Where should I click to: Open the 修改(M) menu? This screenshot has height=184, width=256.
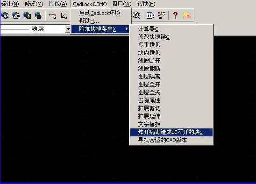pos(34,4)
